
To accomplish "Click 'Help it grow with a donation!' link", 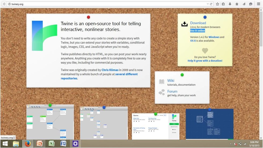I will (205, 61).
